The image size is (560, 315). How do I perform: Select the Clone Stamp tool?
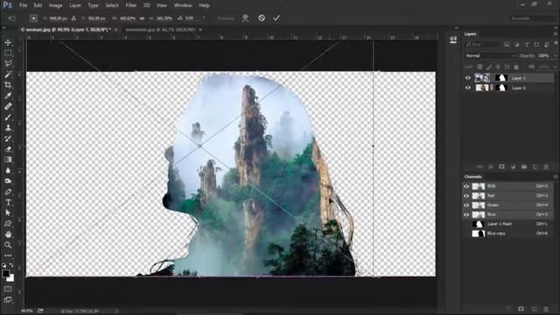8,128
